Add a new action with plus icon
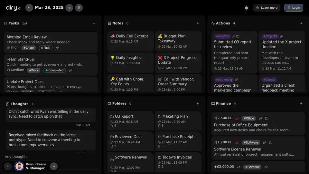Image resolution: width=309 pixels, height=174 pixels. point(301,23)
